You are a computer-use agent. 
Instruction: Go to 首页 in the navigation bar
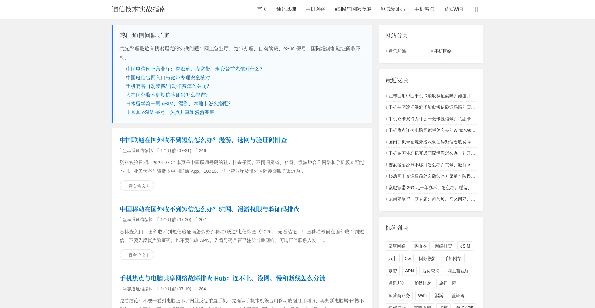(x=262, y=9)
